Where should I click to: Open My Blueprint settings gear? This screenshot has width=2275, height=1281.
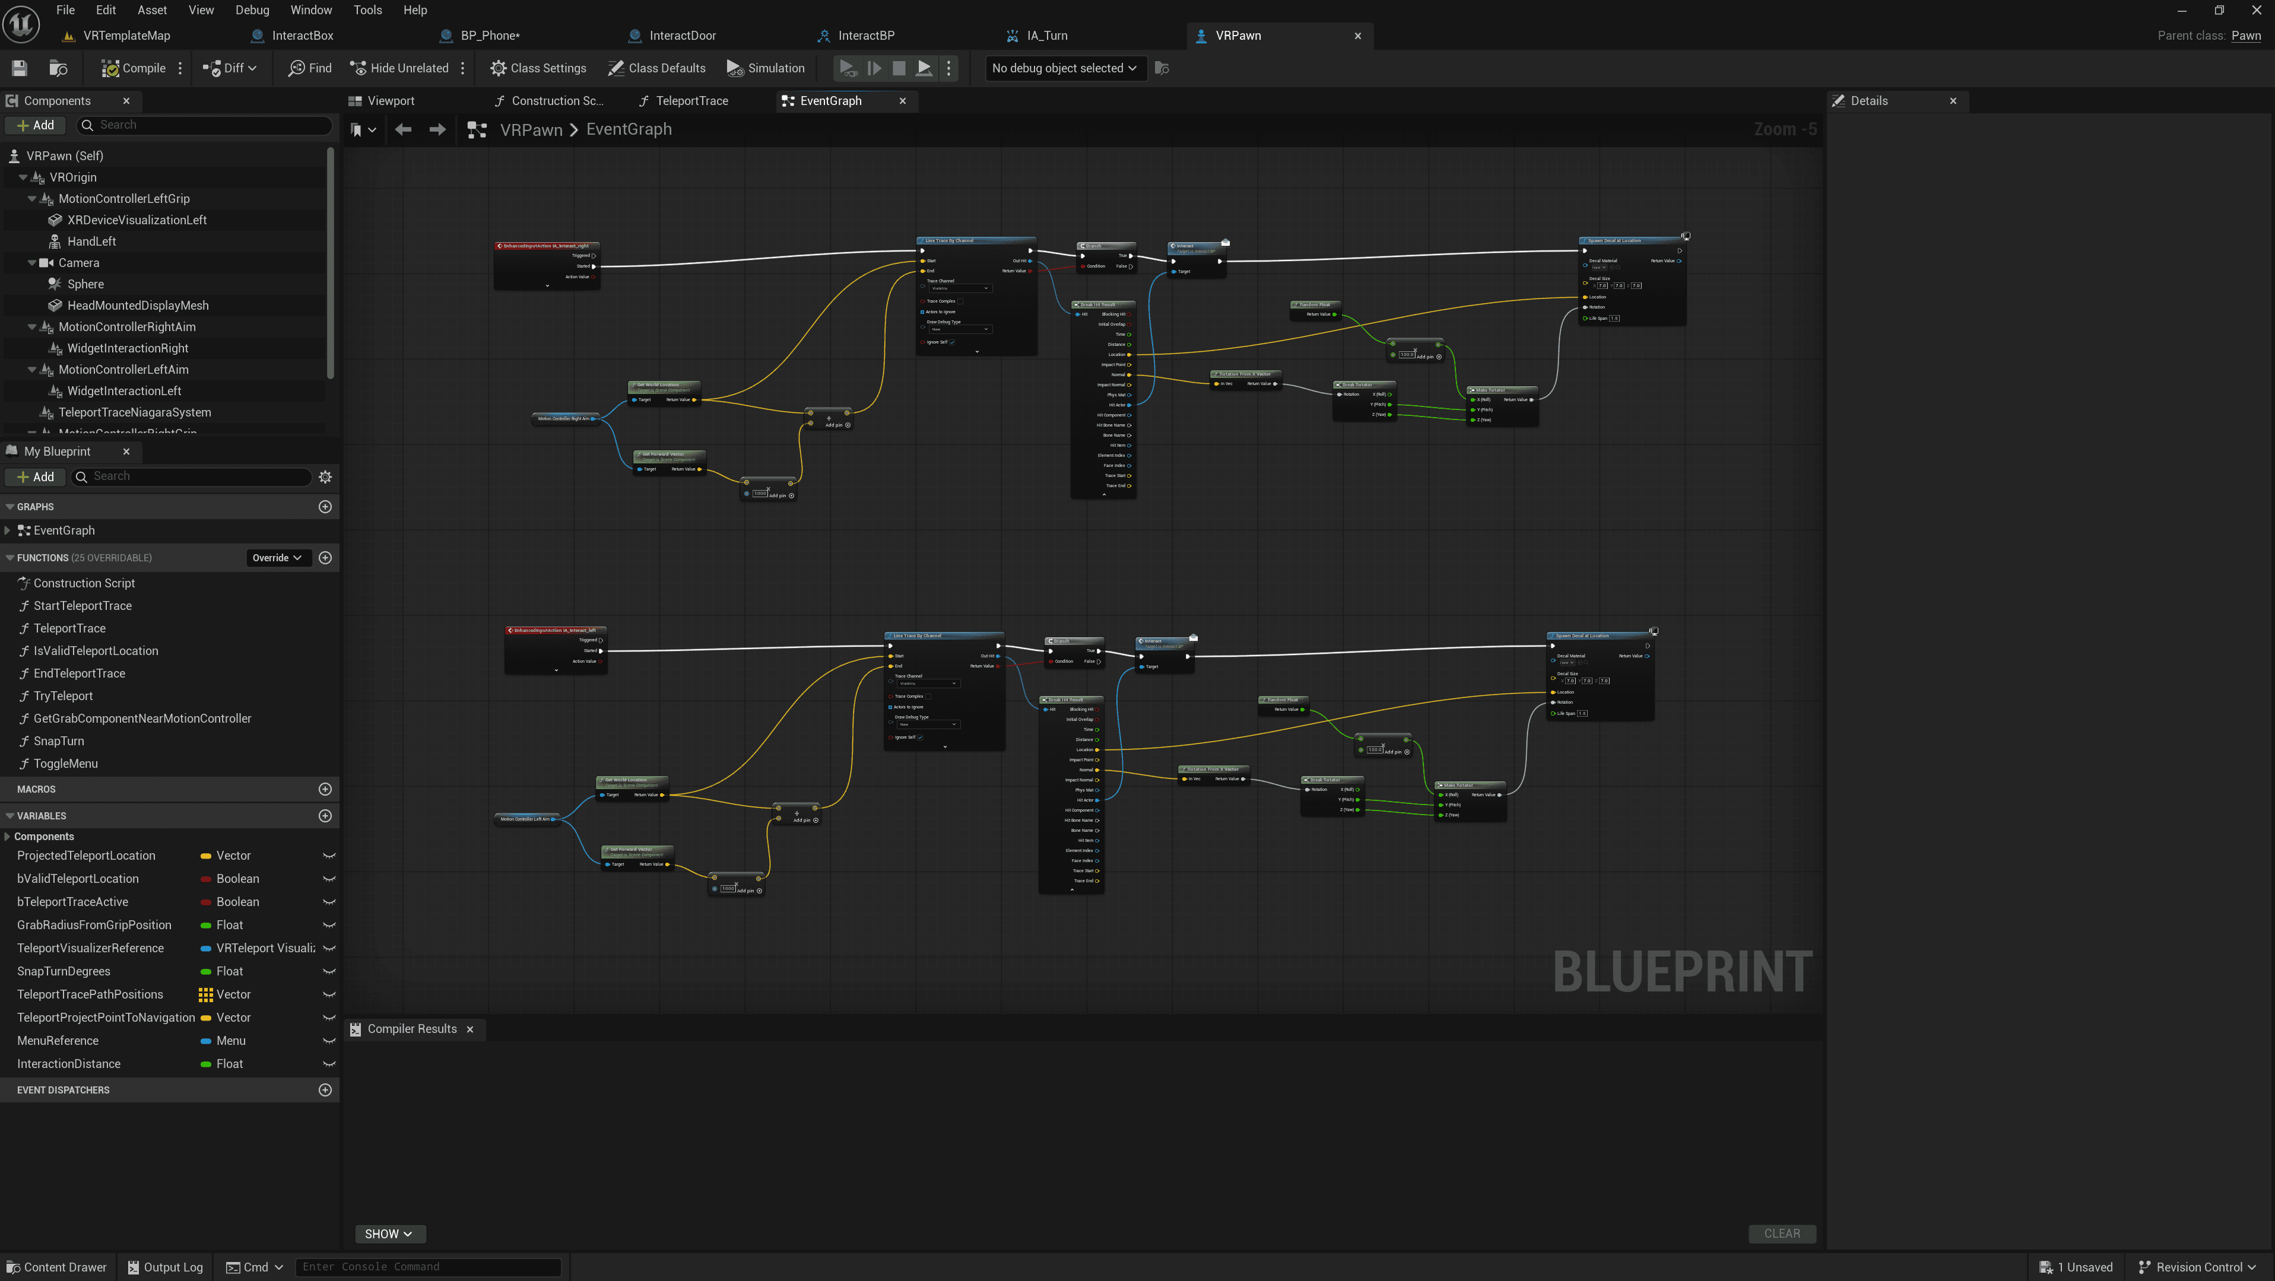(x=325, y=476)
